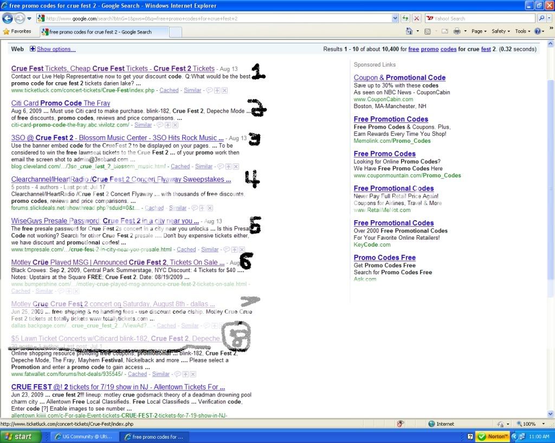Remove the fatwallet.com result with the X icon

[x=193, y=374]
